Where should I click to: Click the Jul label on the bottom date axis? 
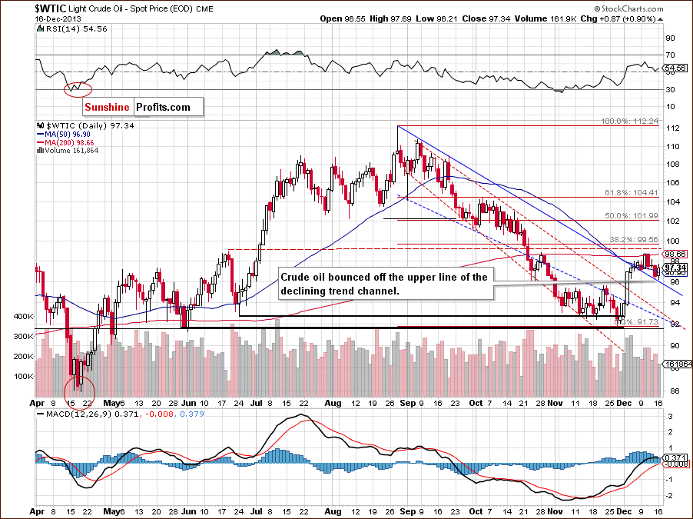255,511
